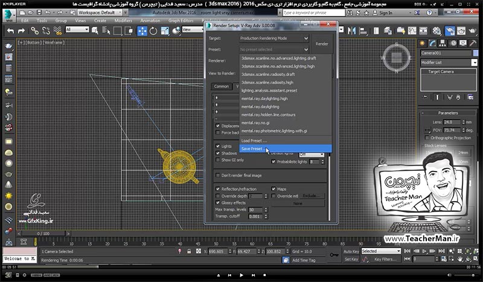Viewport: 483px width, 282px height.
Task: Toggle the Maps checkbox
Action: pyautogui.click(x=273, y=189)
